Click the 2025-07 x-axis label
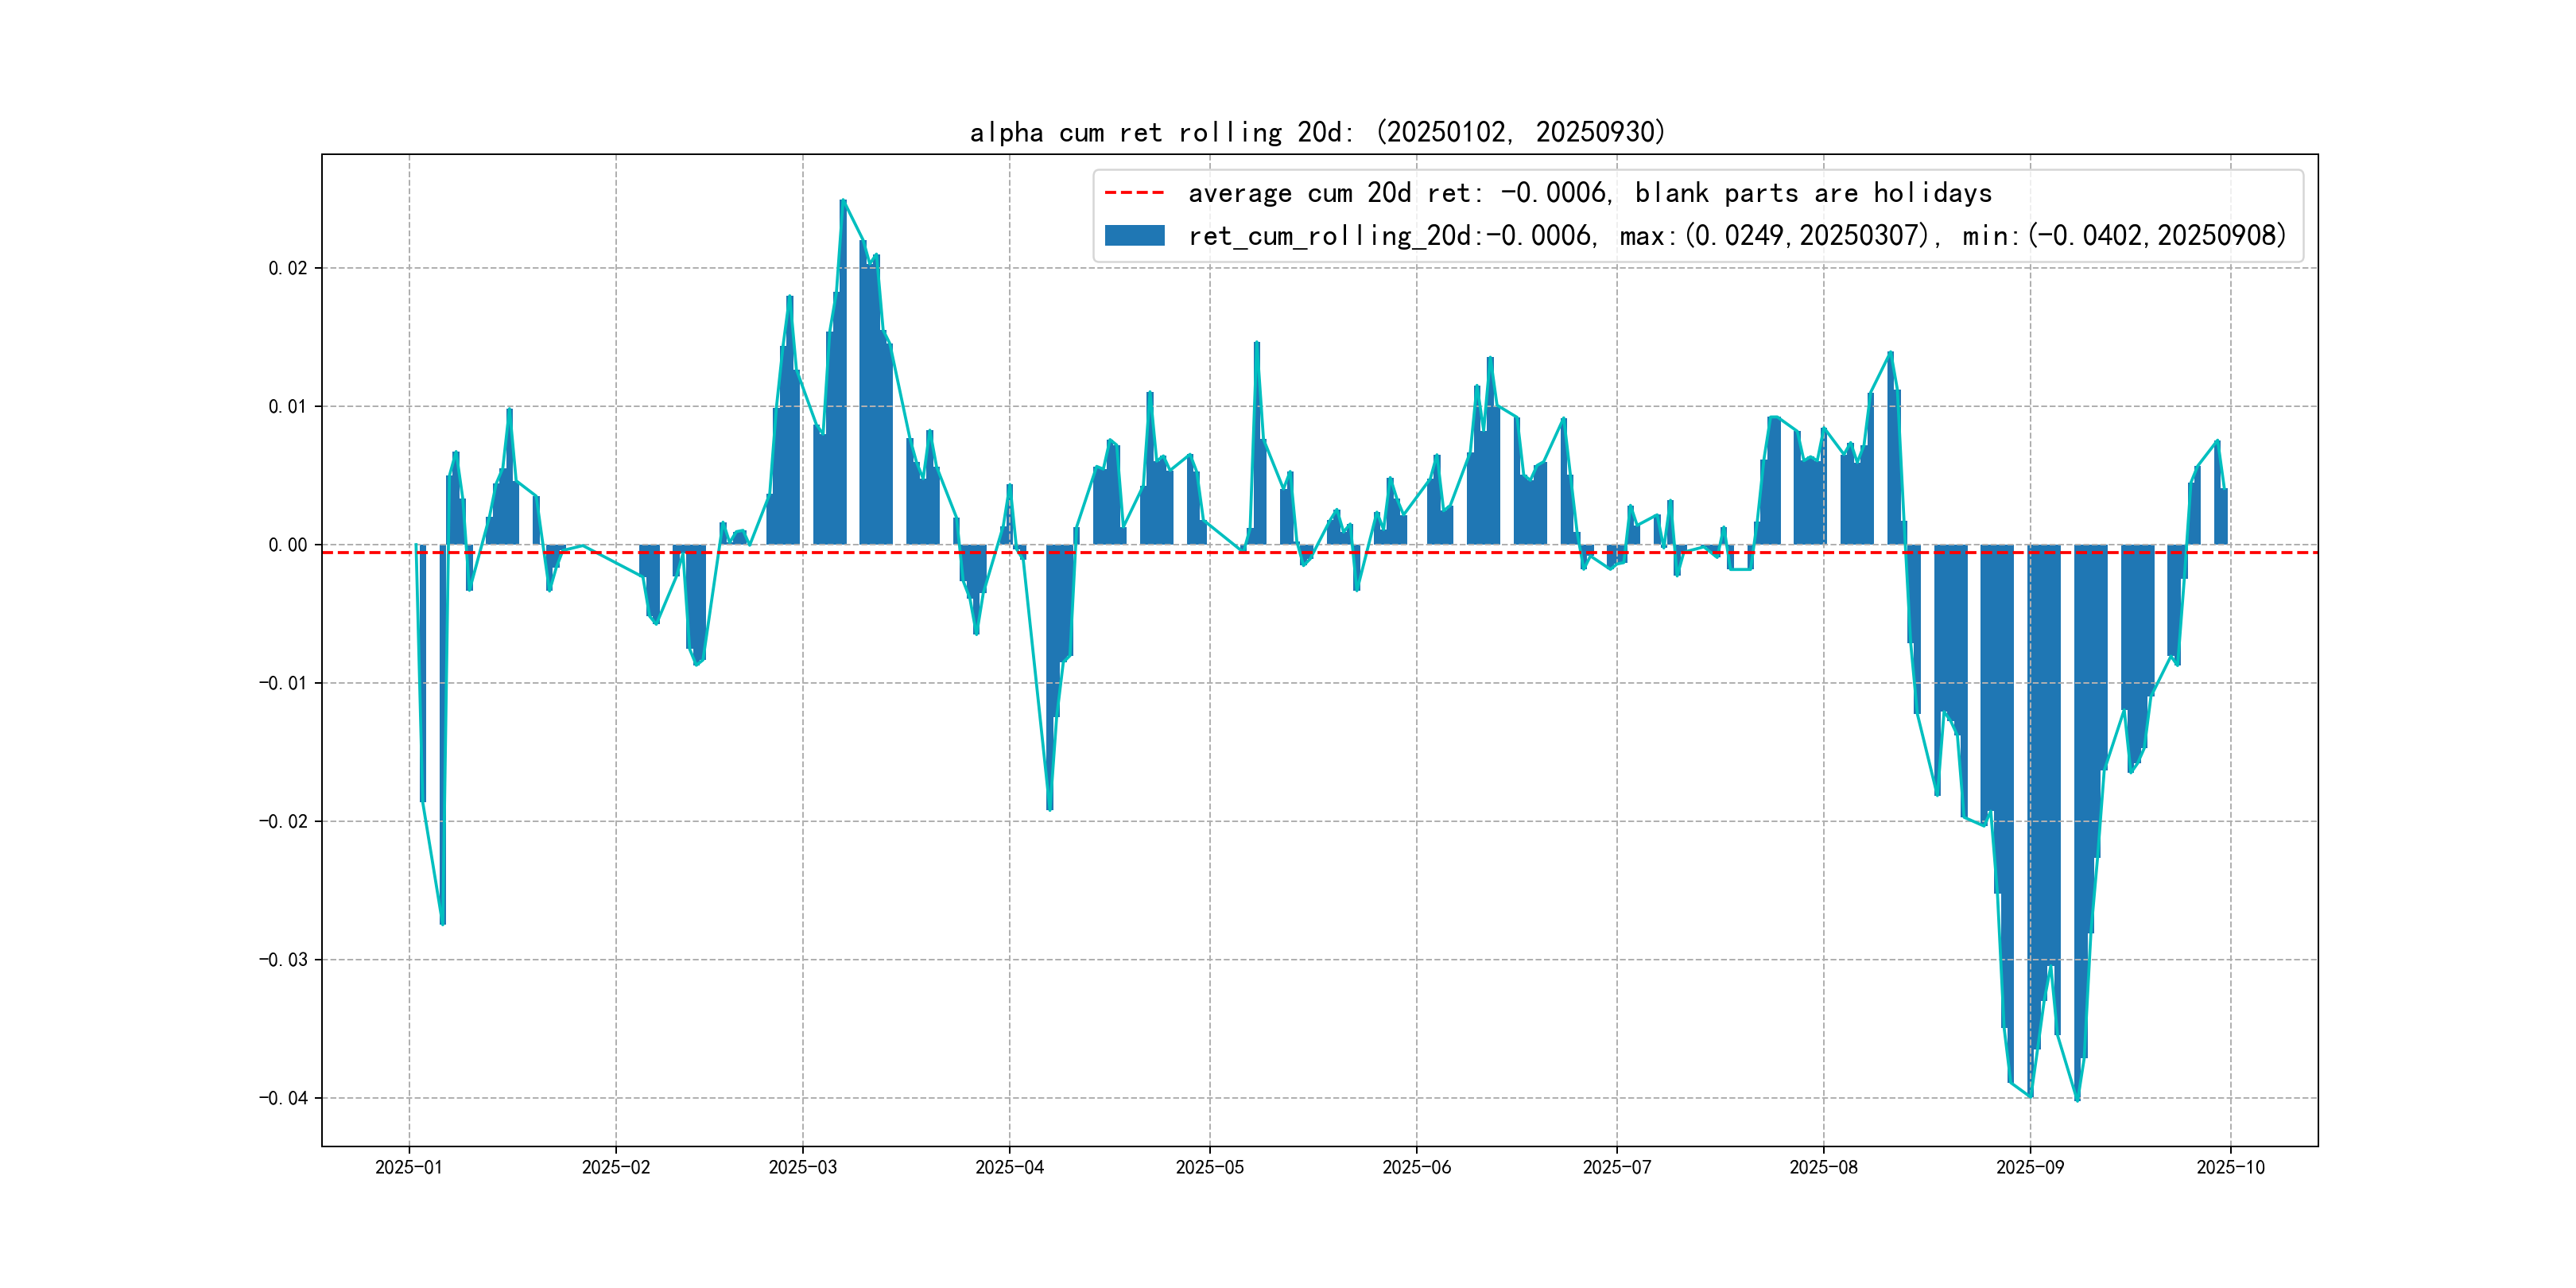 [1616, 1167]
